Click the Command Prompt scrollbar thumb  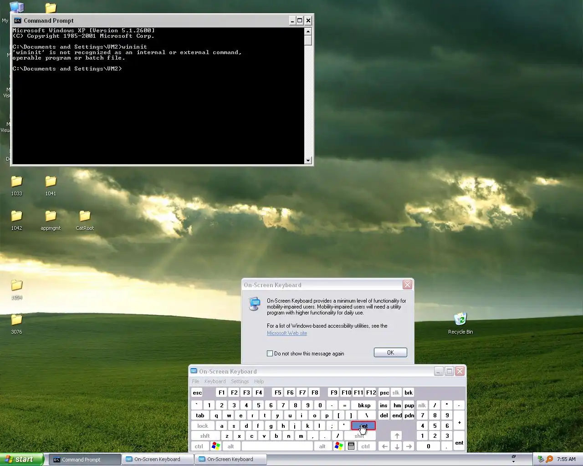coord(308,41)
